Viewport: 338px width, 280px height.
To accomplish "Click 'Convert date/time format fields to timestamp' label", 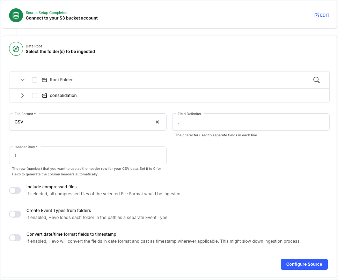I will click(71, 234).
